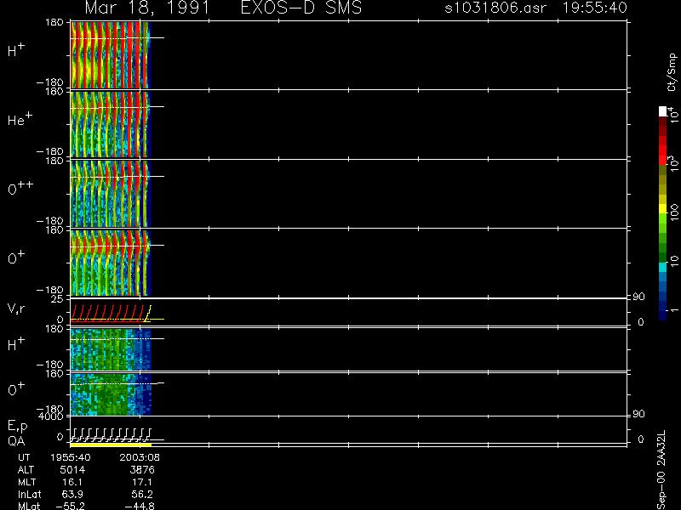This screenshot has width=681, height=510.
Task: Click the "25" axis label of the V,r panel
Action: pos(59,299)
